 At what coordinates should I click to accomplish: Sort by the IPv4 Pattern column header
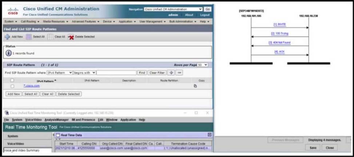point(46,81)
